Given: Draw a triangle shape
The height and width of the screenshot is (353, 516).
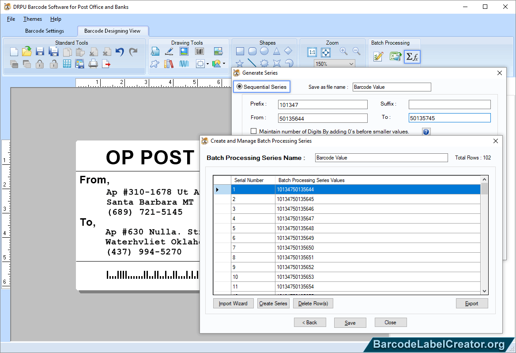Looking at the screenshot, I should point(276,51).
